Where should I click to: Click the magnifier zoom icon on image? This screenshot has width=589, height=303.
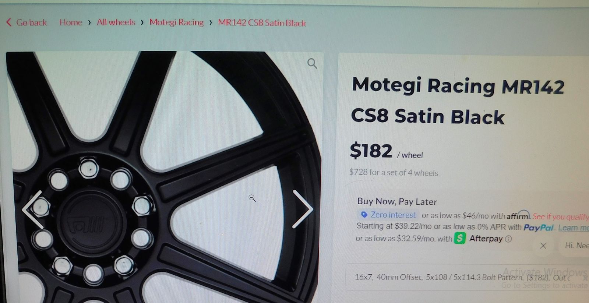click(x=312, y=64)
